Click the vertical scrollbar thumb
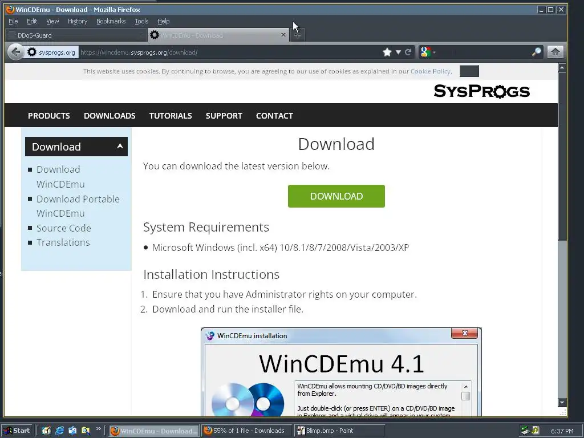 click(x=562, y=156)
